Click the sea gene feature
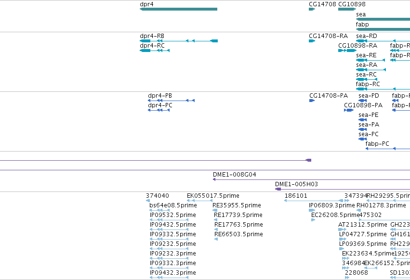This screenshot has height=280, width=410. pos(383,19)
